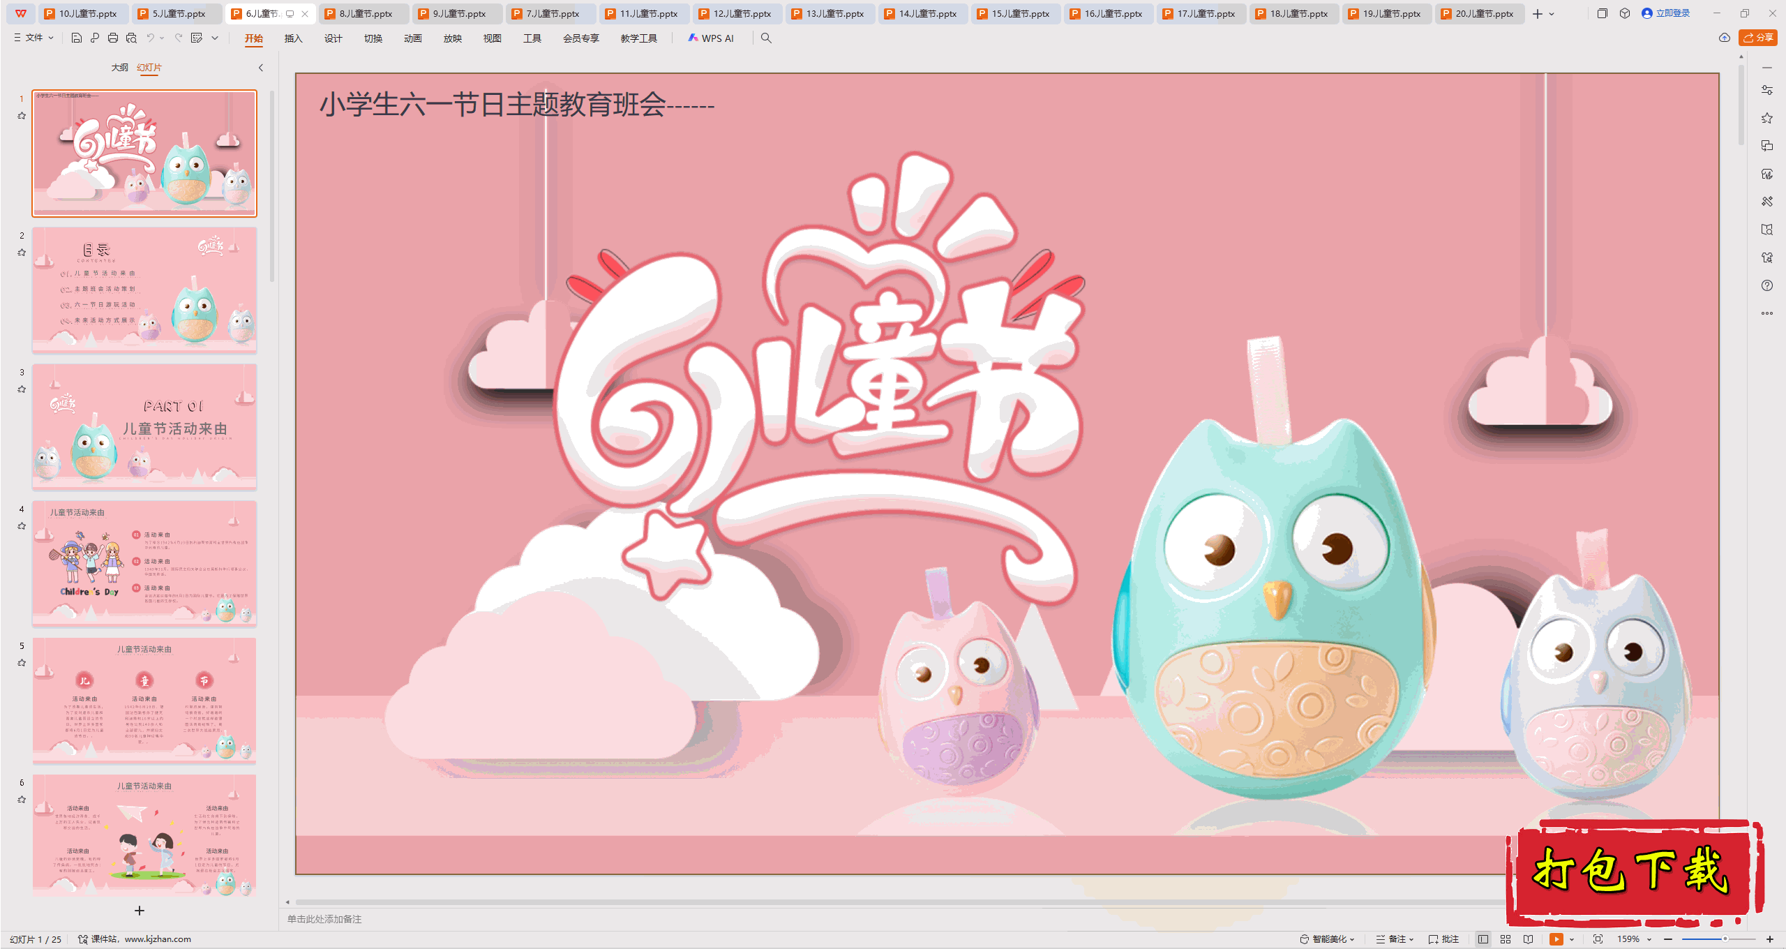
Task: Click the fit-to-window icon in status bar
Action: click(1598, 939)
